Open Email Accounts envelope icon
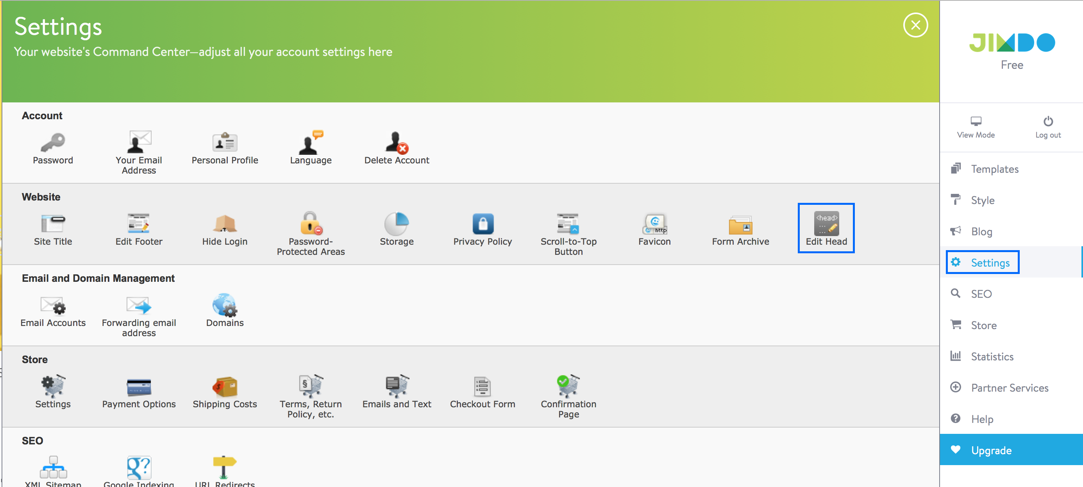Viewport: 1083px width, 487px height. click(x=53, y=305)
